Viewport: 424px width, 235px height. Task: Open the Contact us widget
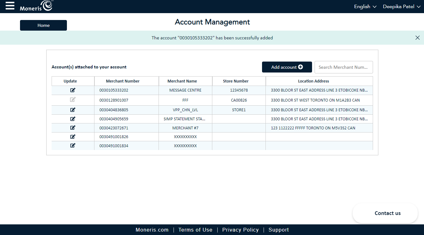[x=385, y=213]
